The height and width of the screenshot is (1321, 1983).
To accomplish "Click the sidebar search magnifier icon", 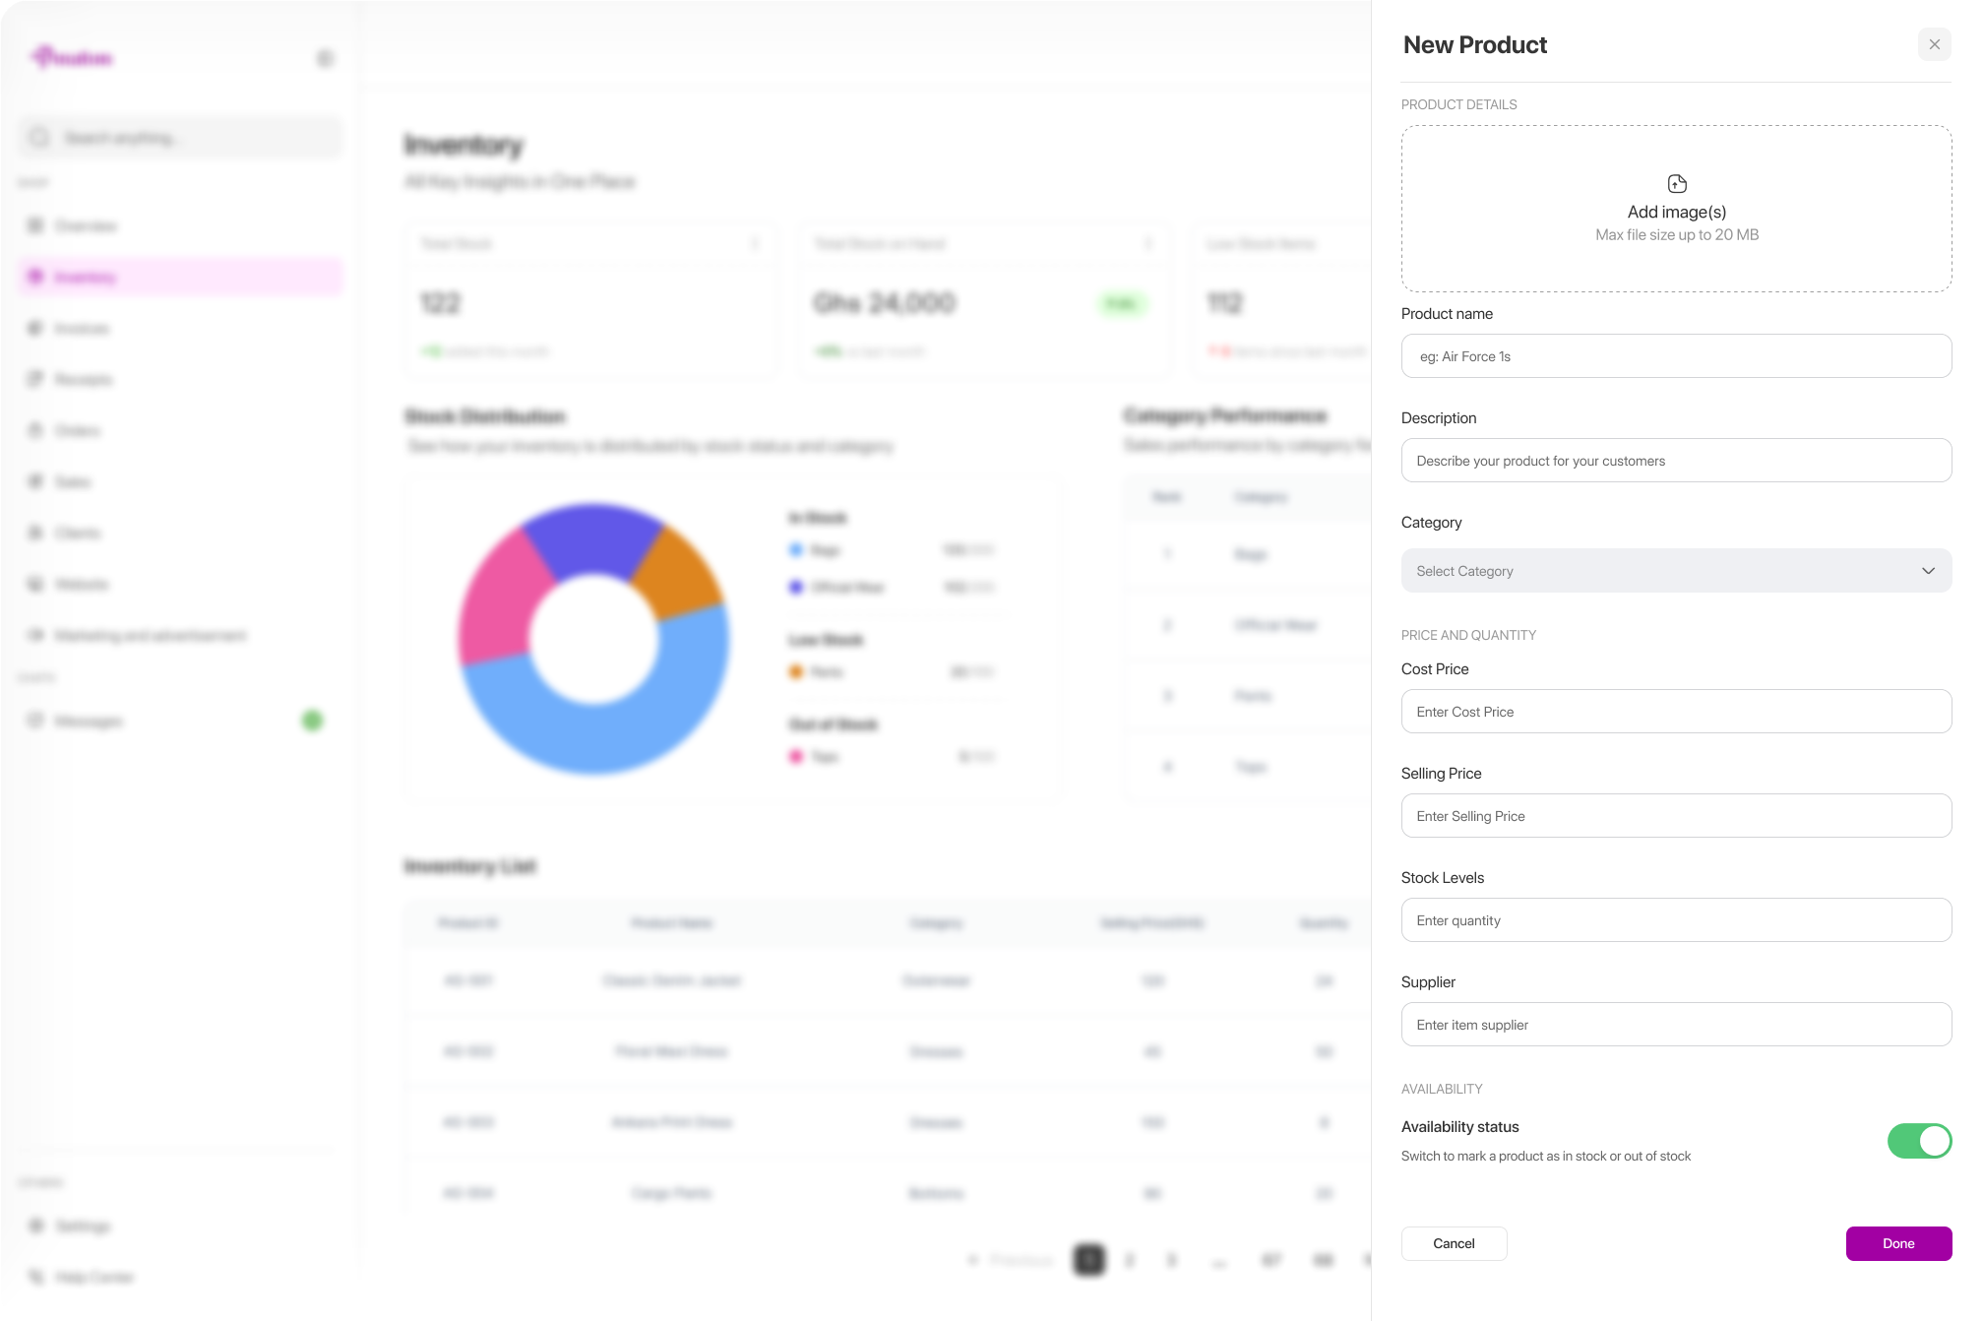I will point(39,138).
